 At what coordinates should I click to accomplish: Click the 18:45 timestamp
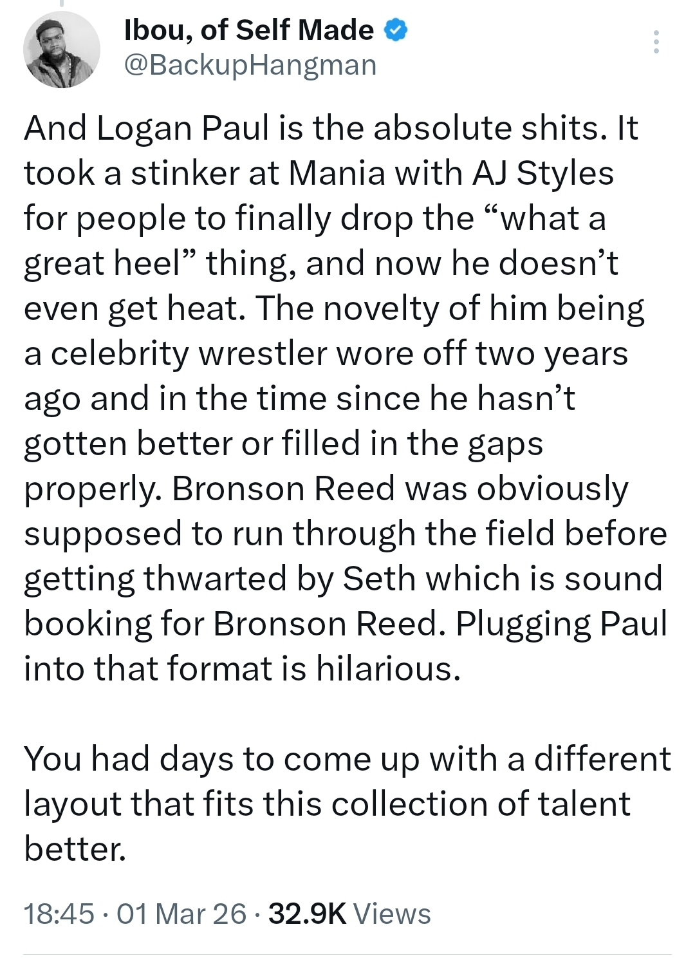(59, 914)
